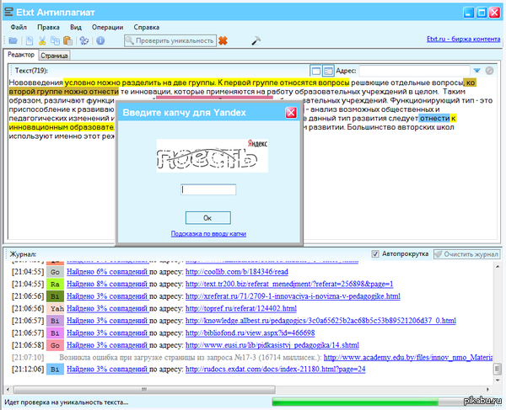Toggle the Автопрокрутка checkbox
Image resolution: width=506 pixels, height=410 pixels.
[376, 253]
